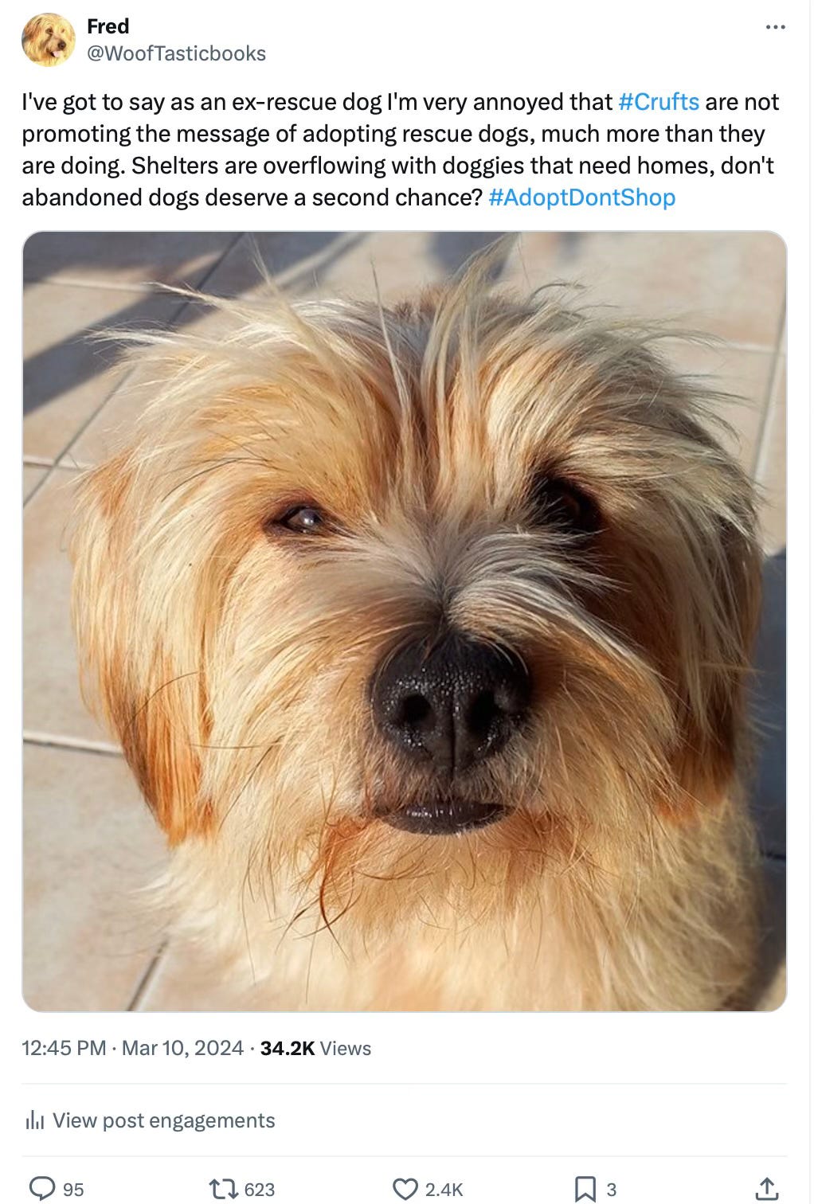Click the 95 replies count
Screen dimensions: 814x1204
pyautogui.click(x=73, y=1190)
